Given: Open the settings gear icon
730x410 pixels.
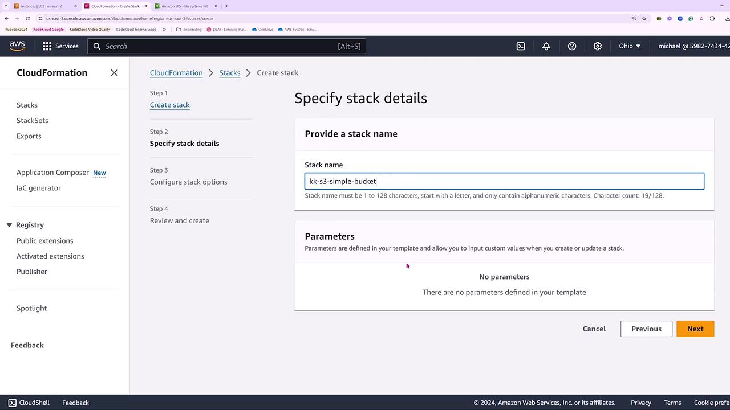Looking at the screenshot, I should click(x=598, y=46).
